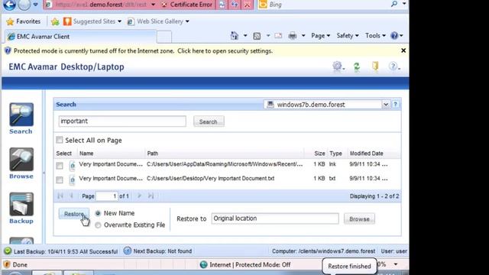The height and width of the screenshot is (275, 489).
Task: Click path C:/Users/User/Desktop/Very Important Document.txt
Action: [x=211, y=179]
